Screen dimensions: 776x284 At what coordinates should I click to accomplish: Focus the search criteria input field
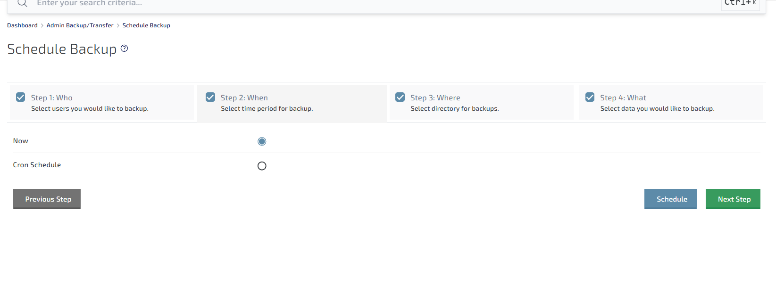pyautogui.click(x=330, y=3)
